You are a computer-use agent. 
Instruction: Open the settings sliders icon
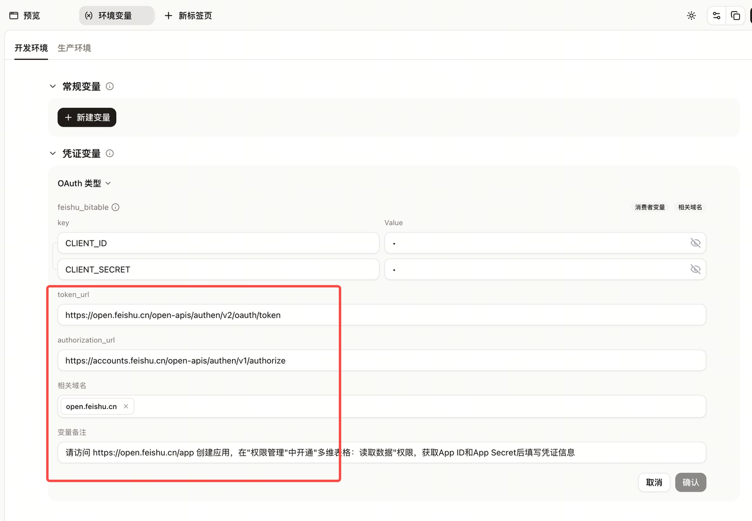tap(717, 16)
